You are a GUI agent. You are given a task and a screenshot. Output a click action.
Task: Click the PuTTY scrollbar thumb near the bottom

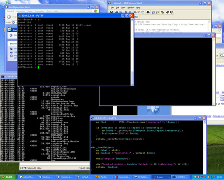coord(132,77)
